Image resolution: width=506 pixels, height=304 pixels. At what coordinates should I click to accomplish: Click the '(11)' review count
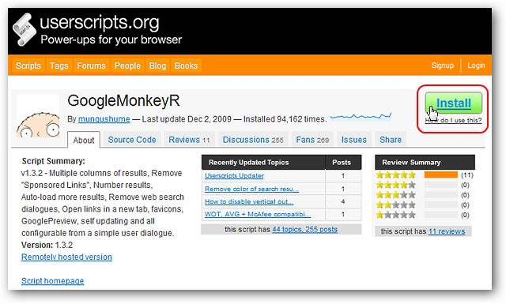pos(467,175)
